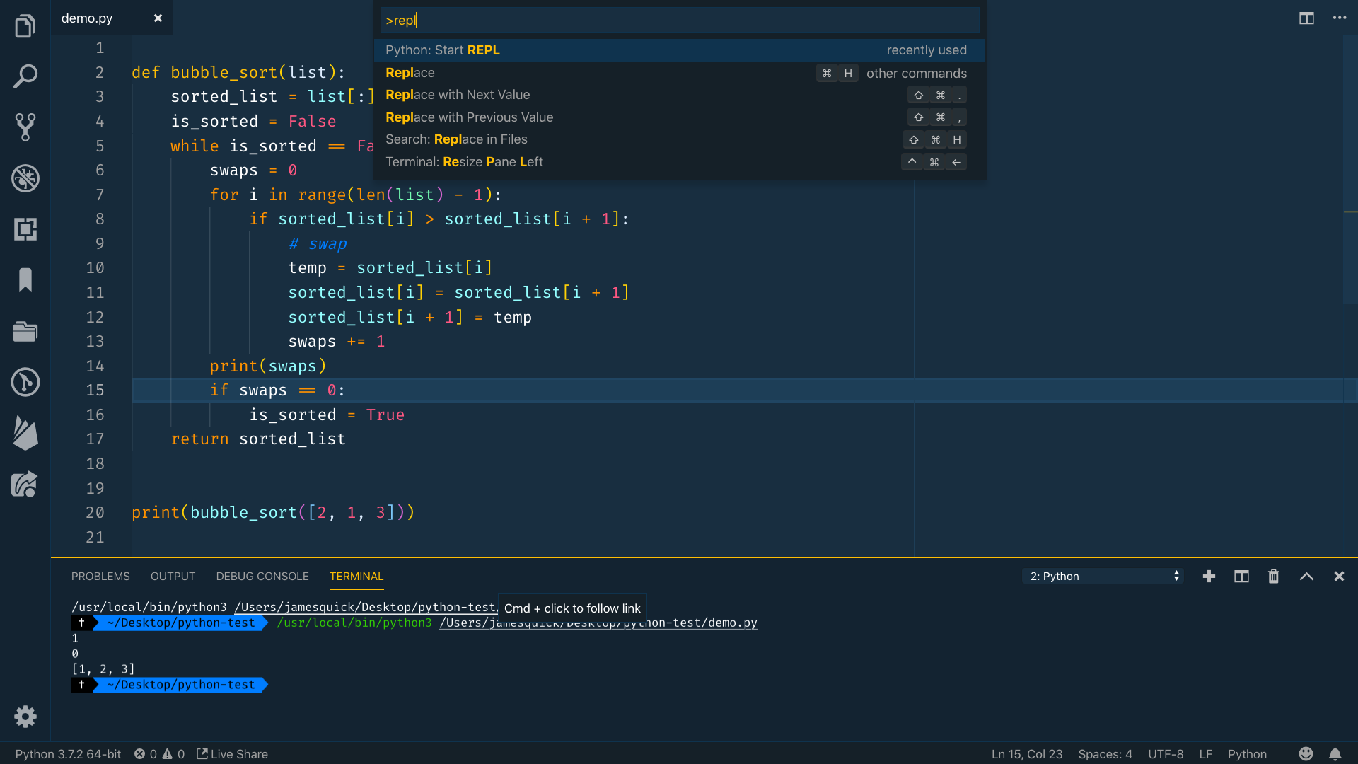Start Live Share from status bar

[x=232, y=754]
